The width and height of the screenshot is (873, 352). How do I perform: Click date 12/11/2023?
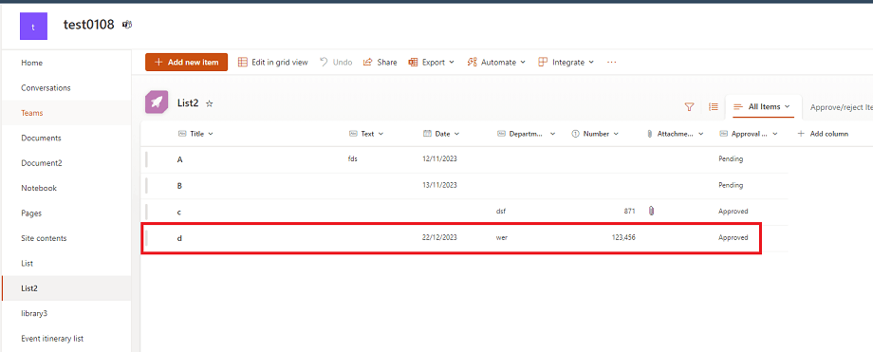[440, 159]
